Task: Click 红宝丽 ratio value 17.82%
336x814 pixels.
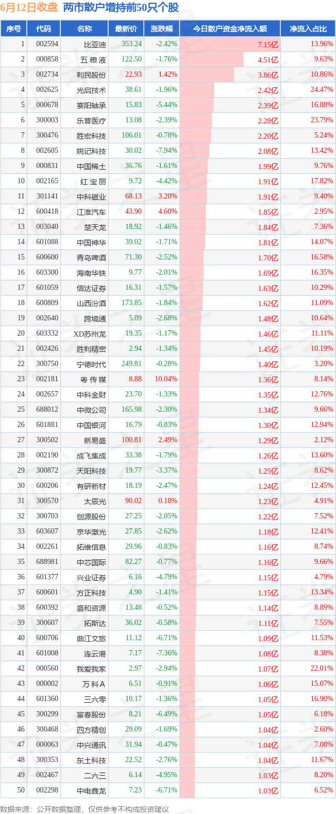Action: pos(322,181)
